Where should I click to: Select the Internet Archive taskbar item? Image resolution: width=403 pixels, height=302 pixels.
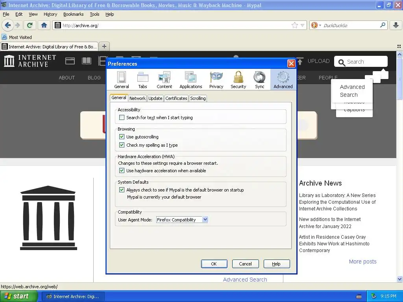coord(73,296)
